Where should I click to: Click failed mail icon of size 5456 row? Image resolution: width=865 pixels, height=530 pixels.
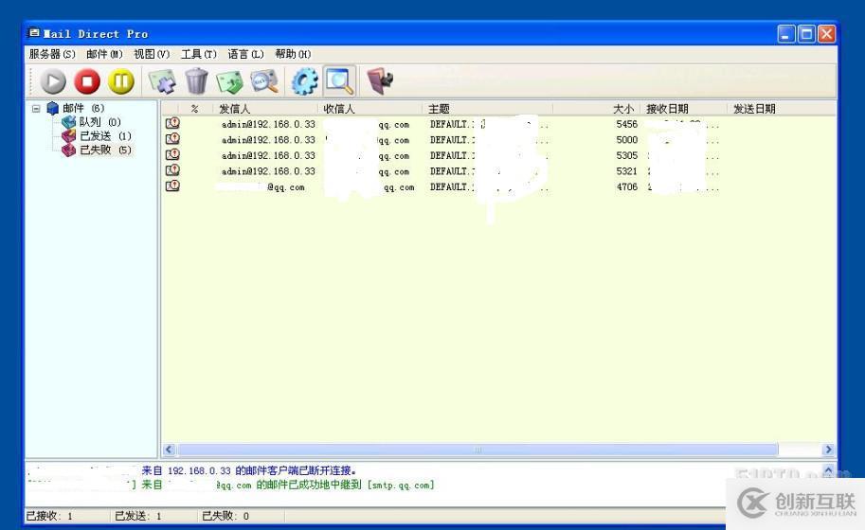pos(172,123)
